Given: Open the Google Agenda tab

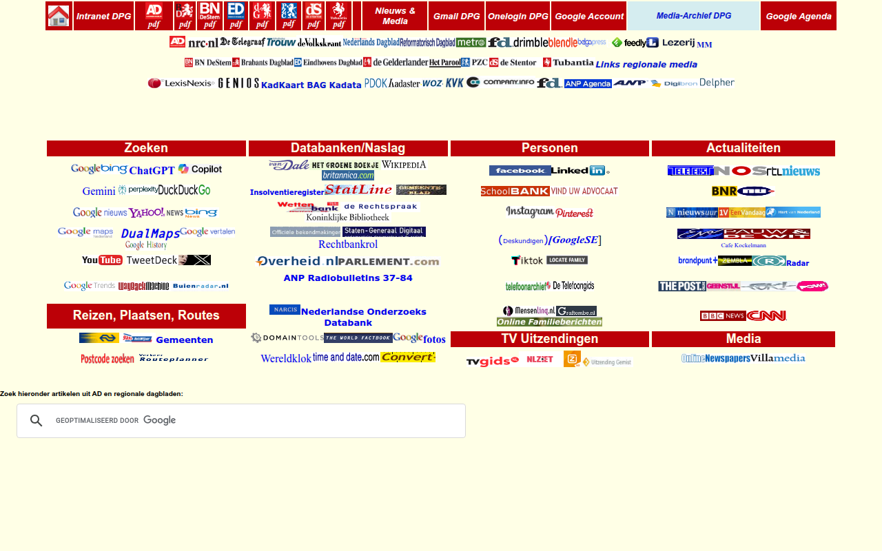Looking at the screenshot, I should 799,16.
